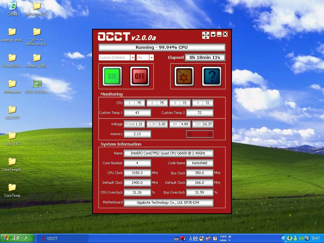The height and width of the screenshot is (243, 324).
Task: Click the OCCT taskbar button
Action: pos(63,239)
